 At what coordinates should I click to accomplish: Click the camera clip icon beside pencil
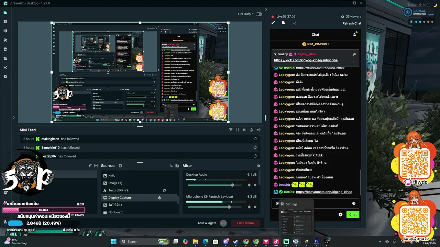[x=284, y=23]
